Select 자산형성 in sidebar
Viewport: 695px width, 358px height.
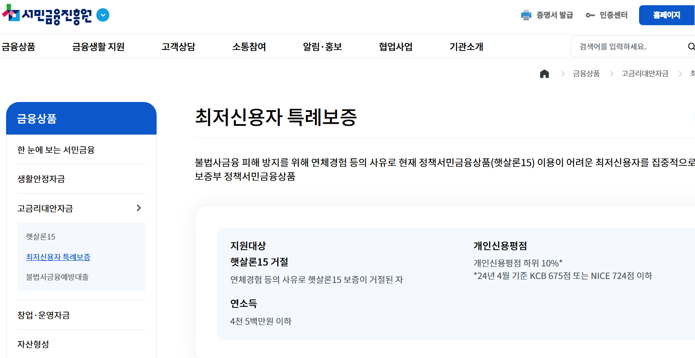pos(33,344)
